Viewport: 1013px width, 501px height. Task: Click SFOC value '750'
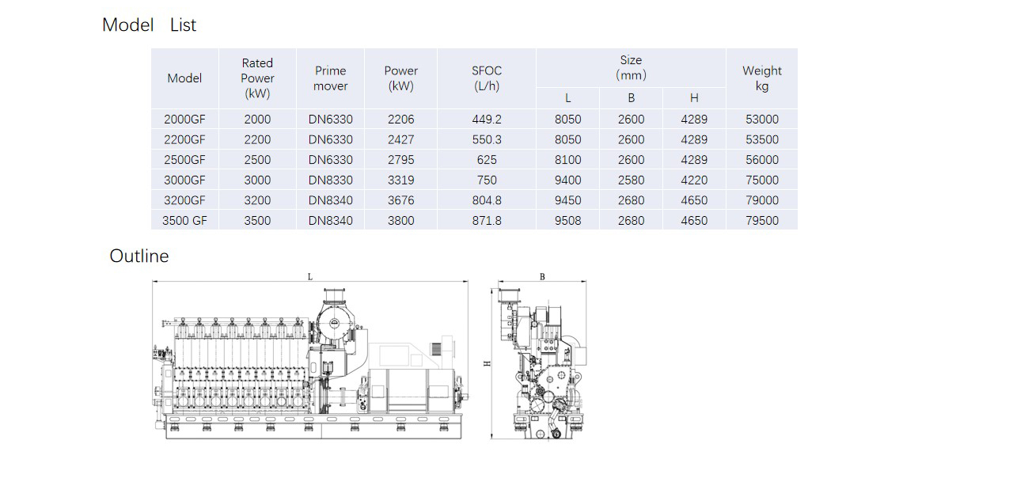pos(487,180)
